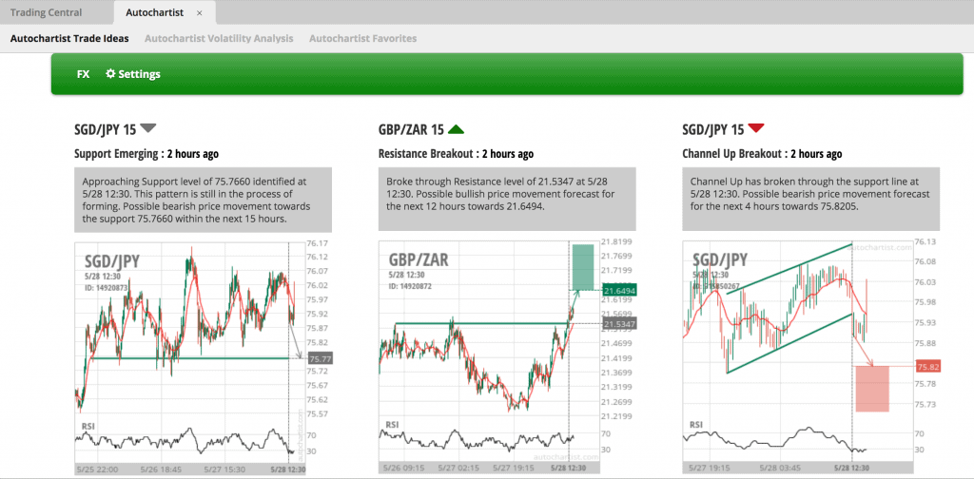This screenshot has height=479, width=974.
Task: Click the RSI label under the GBP/ZAR chart
Action: coord(393,425)
